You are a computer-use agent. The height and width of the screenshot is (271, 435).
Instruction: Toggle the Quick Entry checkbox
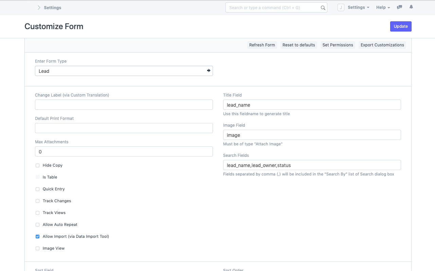click(38, 189)
